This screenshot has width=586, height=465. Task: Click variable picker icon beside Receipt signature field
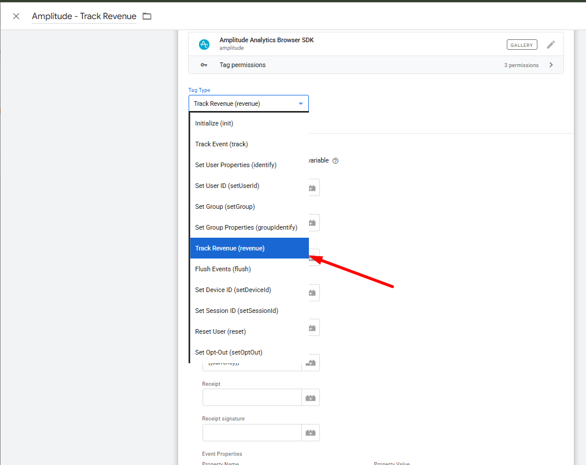311,433
